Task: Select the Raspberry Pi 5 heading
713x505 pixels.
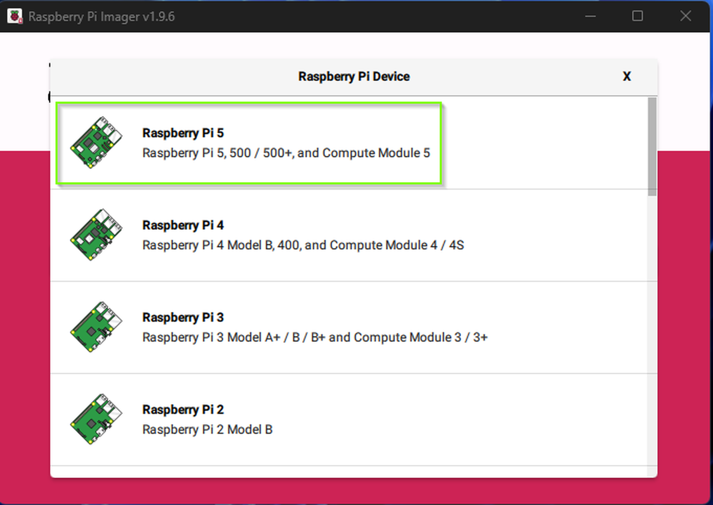Action: [x=183, y=133]
